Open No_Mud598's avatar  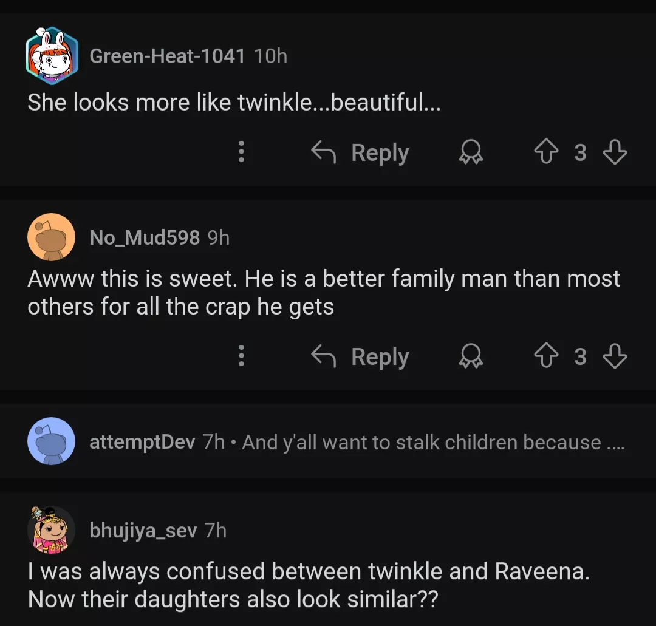click(52, 237)
